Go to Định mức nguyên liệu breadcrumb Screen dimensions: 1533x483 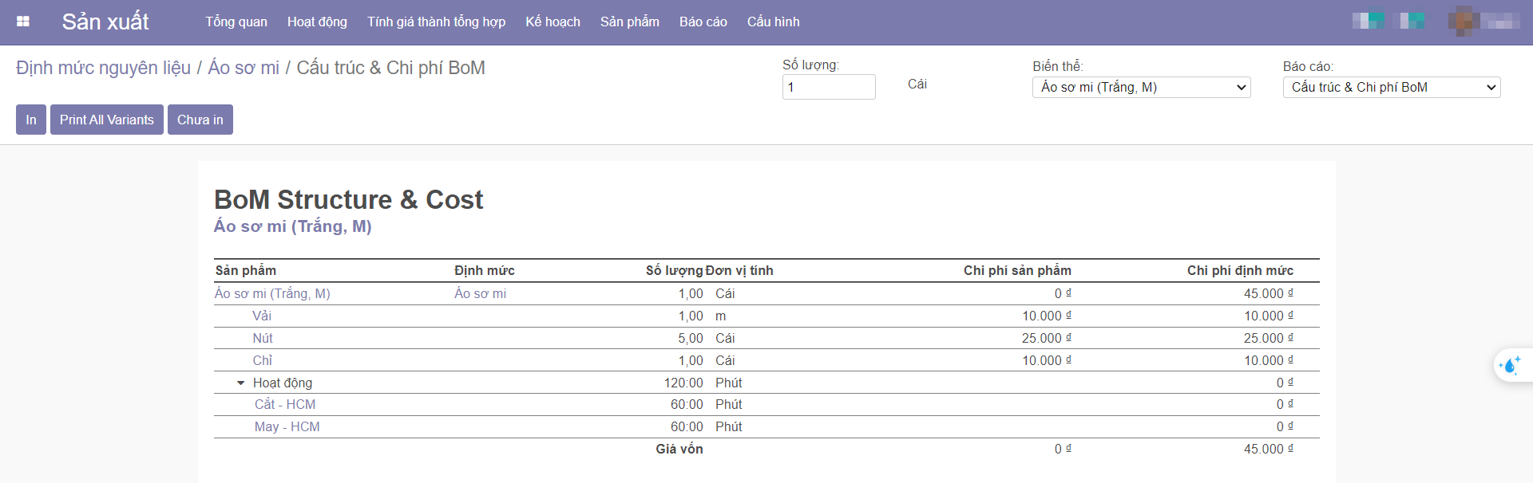103,68
